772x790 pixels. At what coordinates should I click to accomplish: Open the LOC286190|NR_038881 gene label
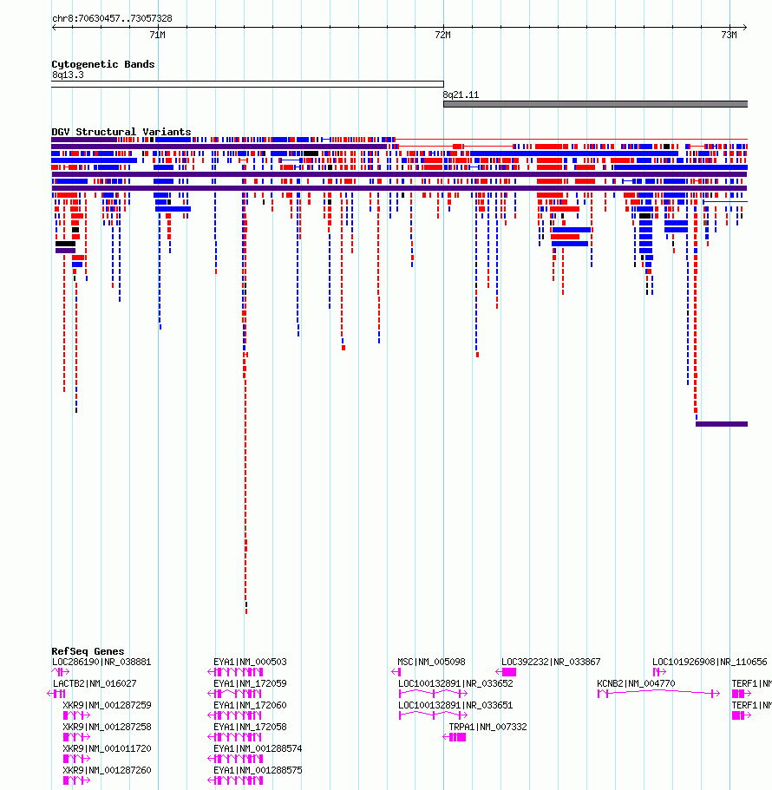point(101,662)
